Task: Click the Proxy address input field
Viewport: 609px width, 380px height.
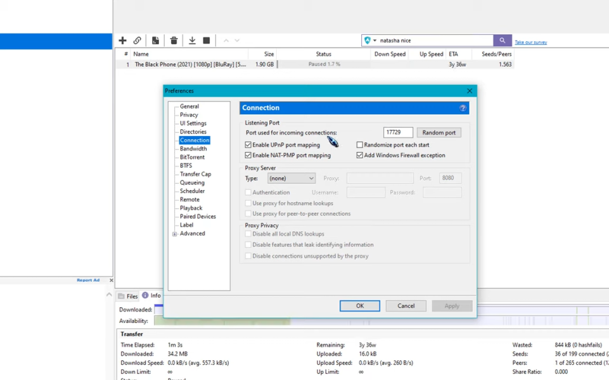Action: pos(380,178)
